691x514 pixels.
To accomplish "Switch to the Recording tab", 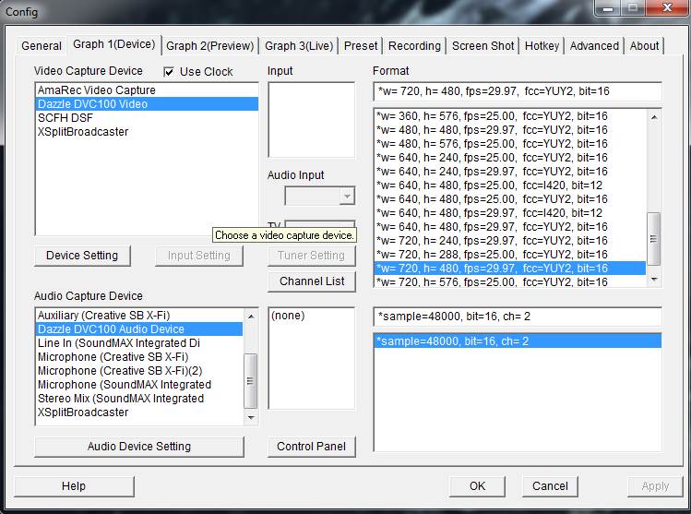I will tap(414, 45).
